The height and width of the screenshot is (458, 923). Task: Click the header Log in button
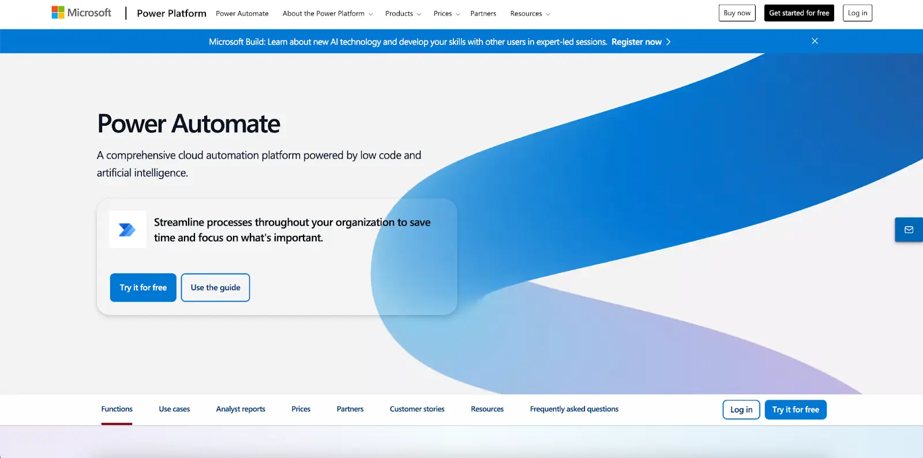[857, 13]
